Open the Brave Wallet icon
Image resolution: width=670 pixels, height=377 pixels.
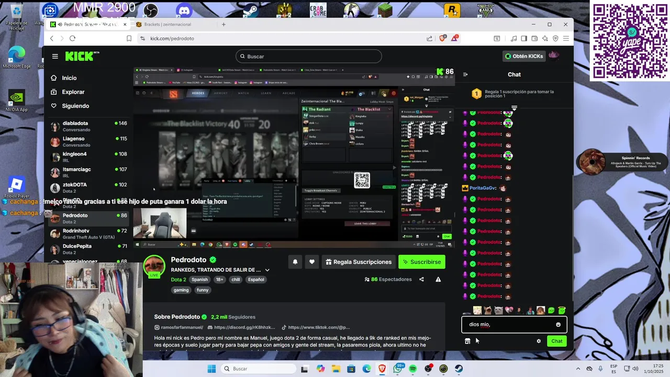point(534,38)
